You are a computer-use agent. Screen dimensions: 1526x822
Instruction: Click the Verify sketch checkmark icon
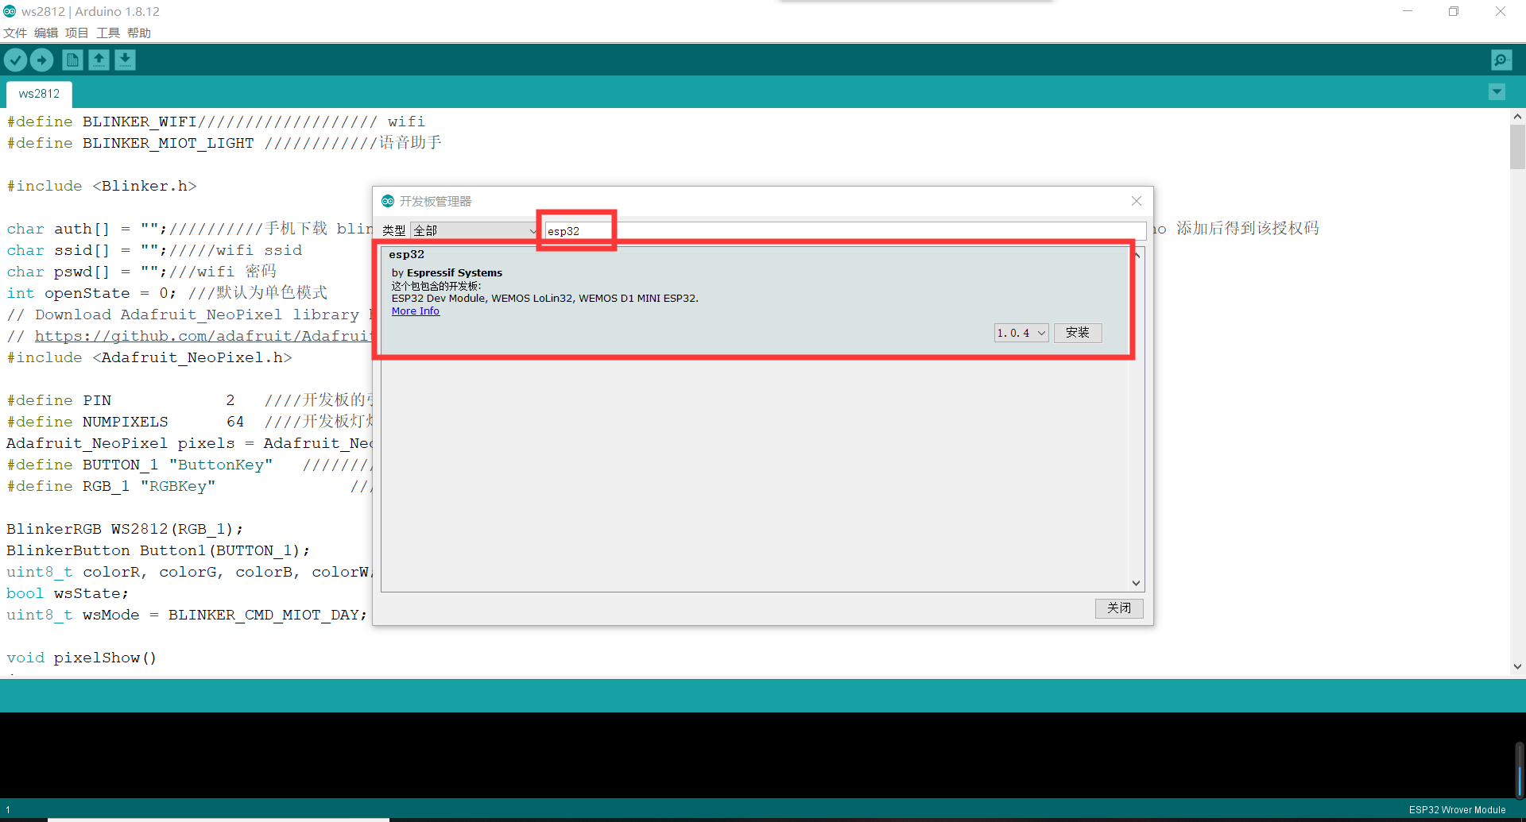(x=15, y=60)
